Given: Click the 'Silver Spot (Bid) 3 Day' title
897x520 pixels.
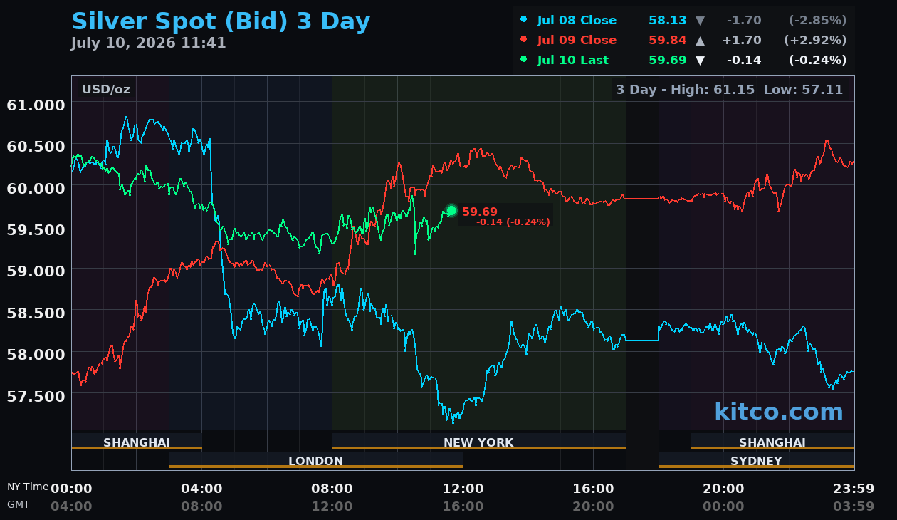Looking at the screenshot, I should (221, 21).
